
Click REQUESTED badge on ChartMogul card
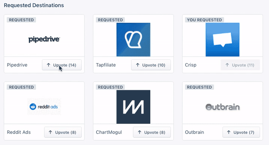coord(110,87)
